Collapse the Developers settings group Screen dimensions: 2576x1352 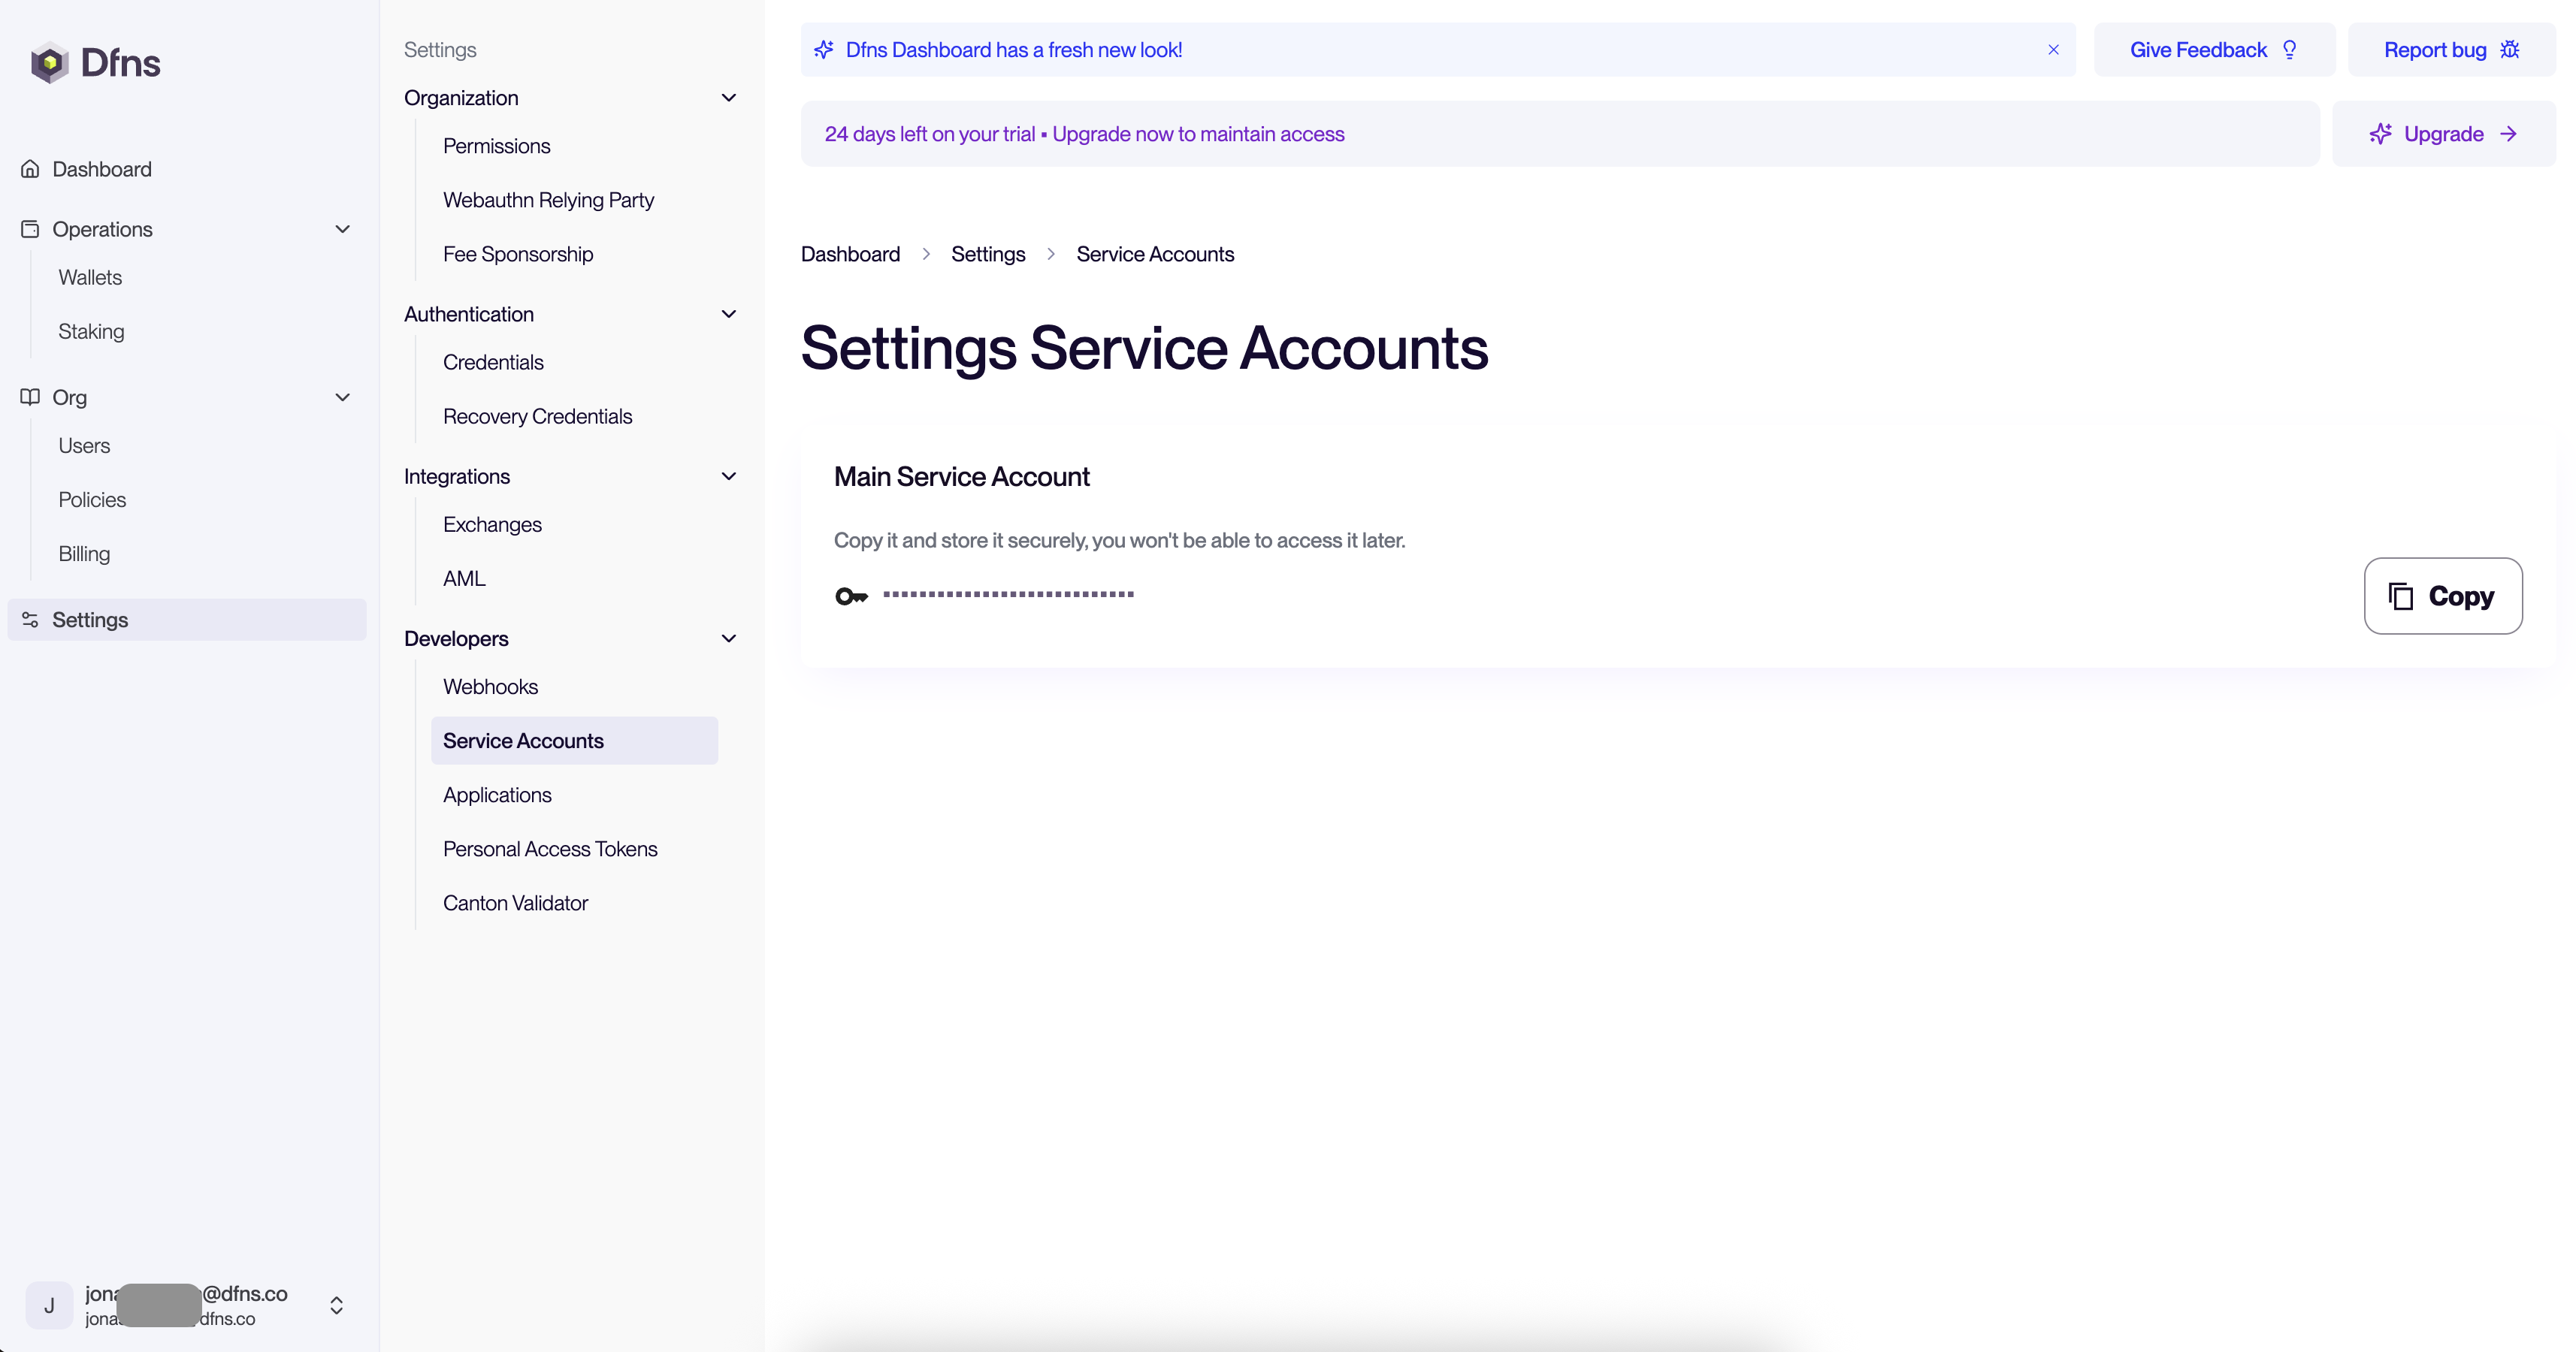point(729,638)
